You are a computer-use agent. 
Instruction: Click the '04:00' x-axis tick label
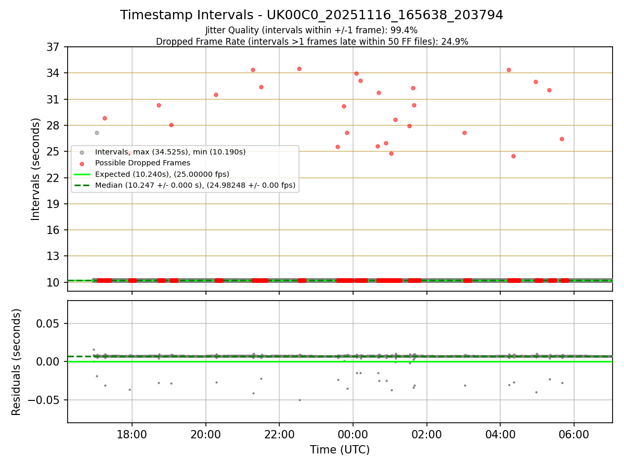(x=500, y=434)
